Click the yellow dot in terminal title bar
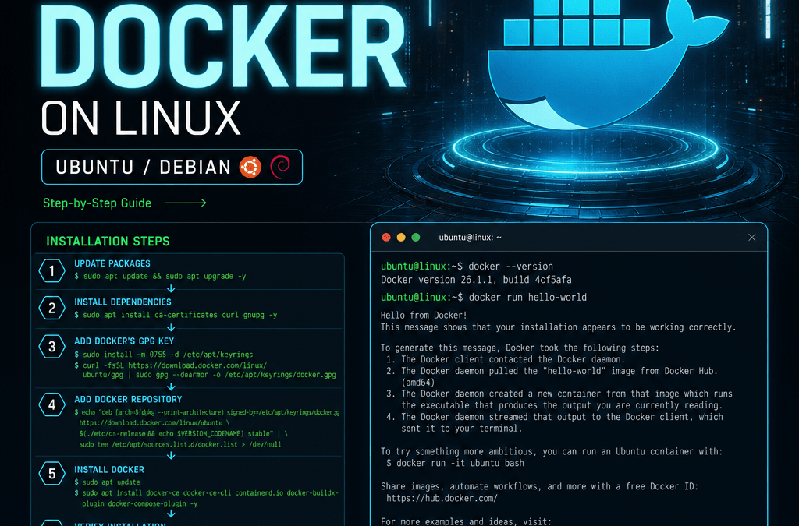The width and height of the screenshot is (799, 526). pos(401,238)
